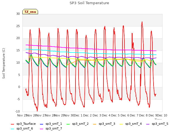The height and width of the screenshot is (134, 179).
Task: Click the red sp3_Tsurface legend swatch
Action: click(12, 124)
